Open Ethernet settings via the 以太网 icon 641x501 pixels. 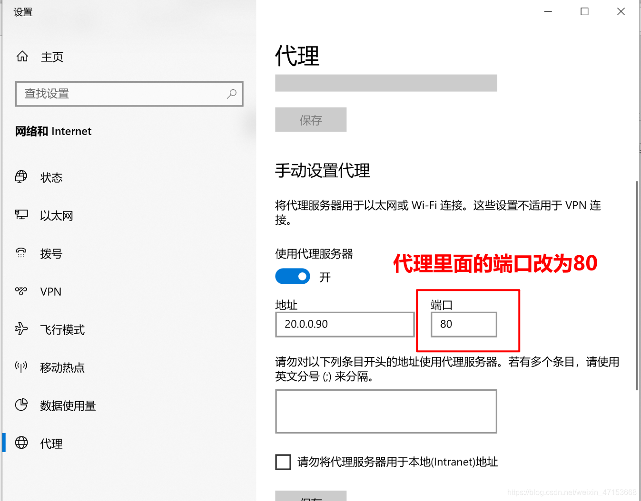[21, 215]
